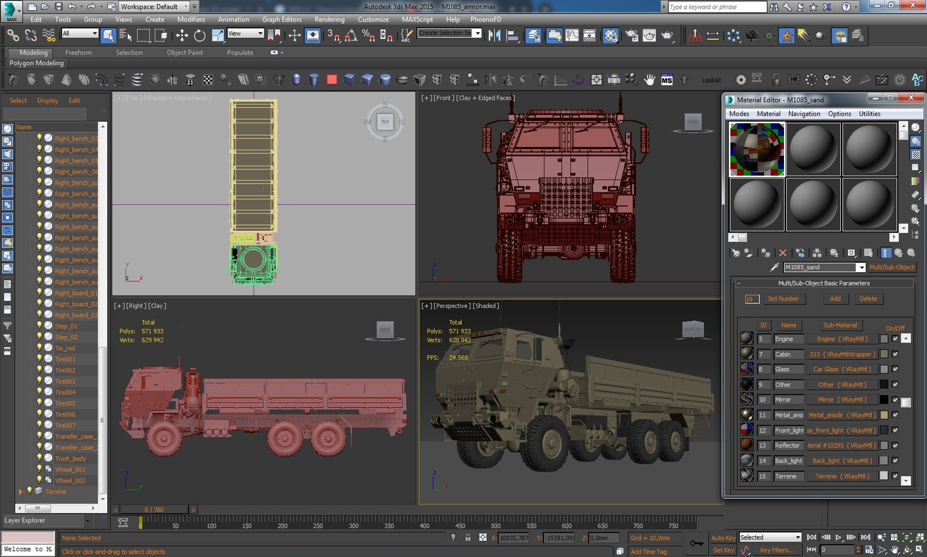
Task: Click Get Material icon in Material Editor
Action: click(736, 253)
